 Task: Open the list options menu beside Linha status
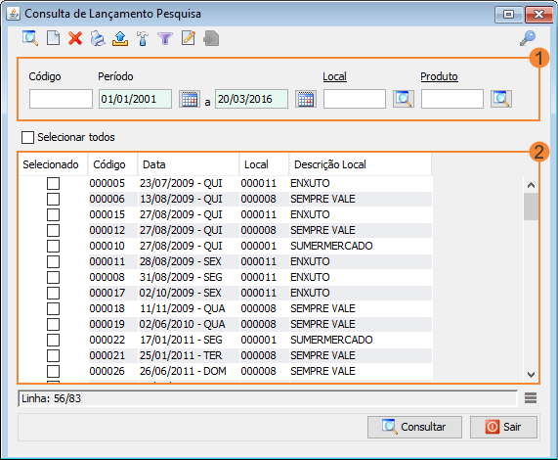531,398
